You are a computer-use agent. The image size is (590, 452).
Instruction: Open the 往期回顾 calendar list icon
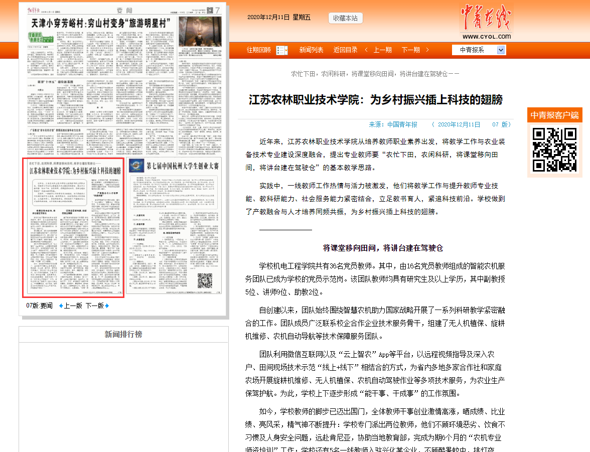coord(281,50)
